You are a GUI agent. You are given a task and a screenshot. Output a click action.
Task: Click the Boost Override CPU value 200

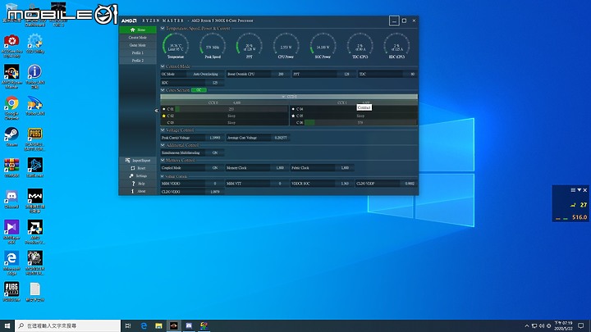(x=281, y=74)
